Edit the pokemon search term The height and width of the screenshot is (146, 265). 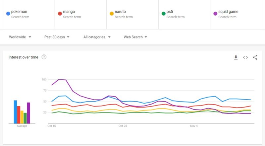19,12
